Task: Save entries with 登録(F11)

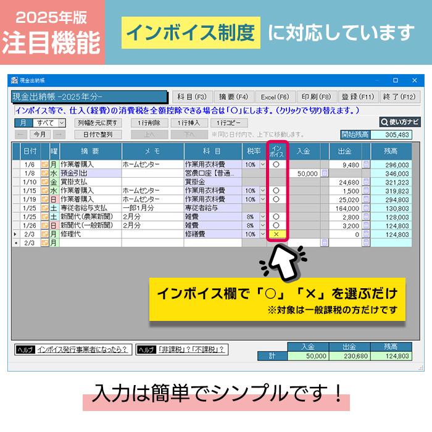Action: 358,97
